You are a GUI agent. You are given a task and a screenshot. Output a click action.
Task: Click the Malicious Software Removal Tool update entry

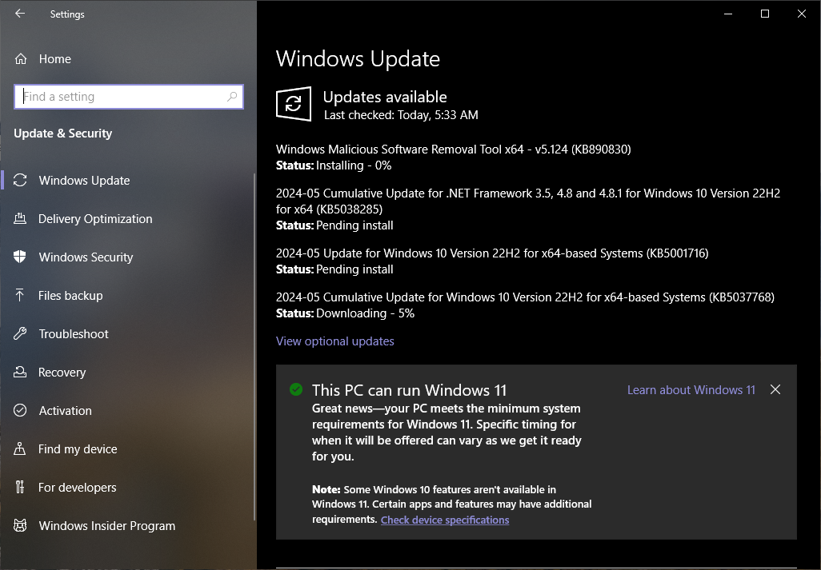click(454, 149)
